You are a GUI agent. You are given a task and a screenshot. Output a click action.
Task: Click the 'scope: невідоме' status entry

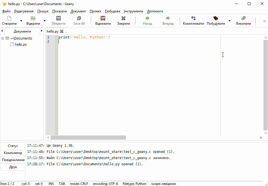[x=163, y=184]
